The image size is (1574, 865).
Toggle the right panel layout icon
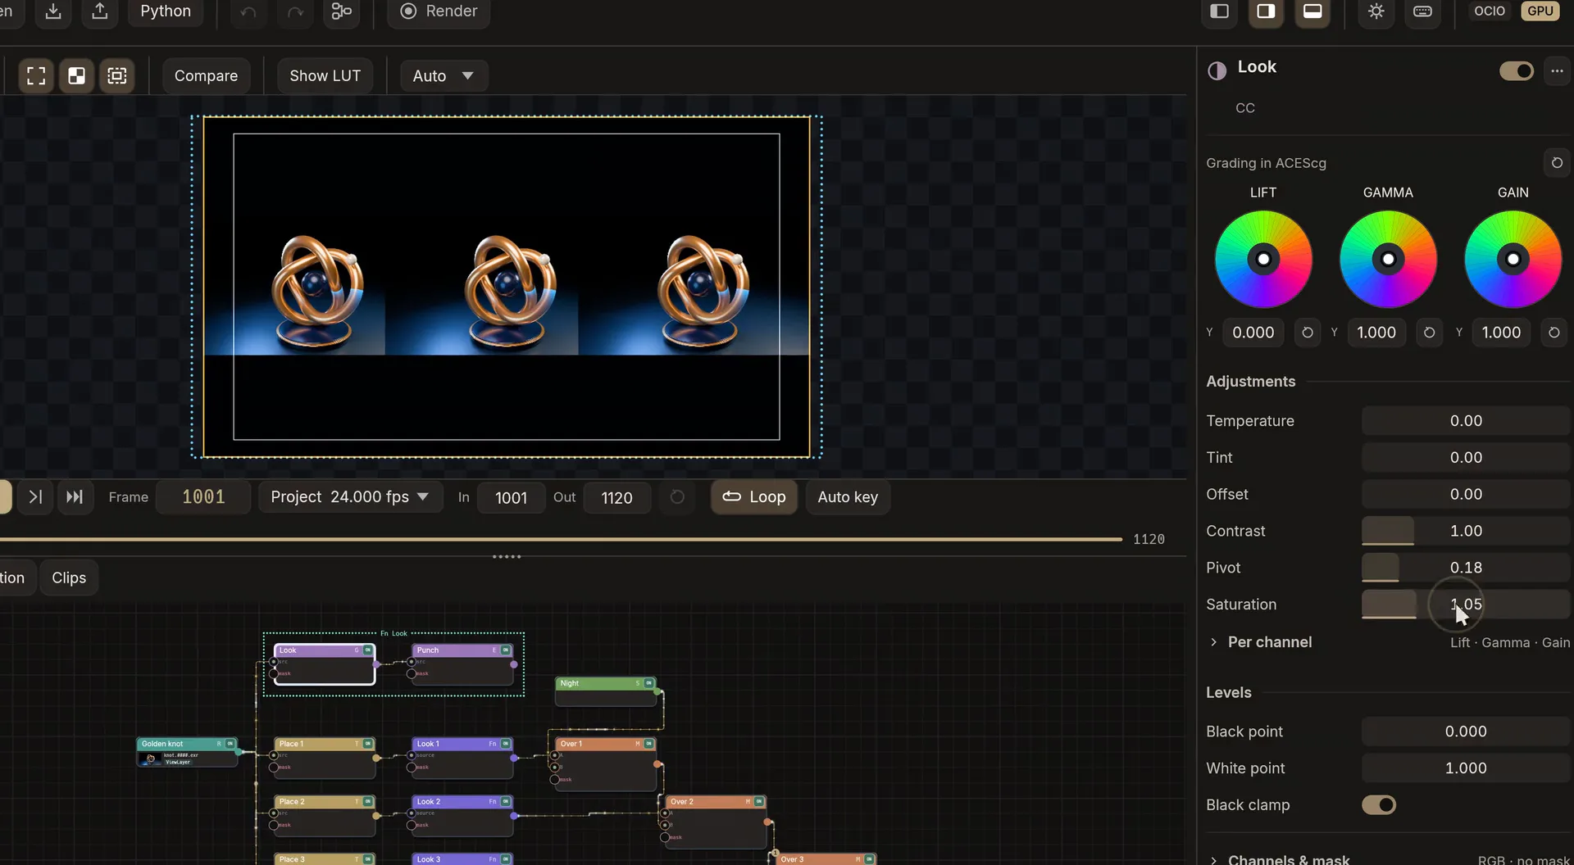tap(1267, 11)
